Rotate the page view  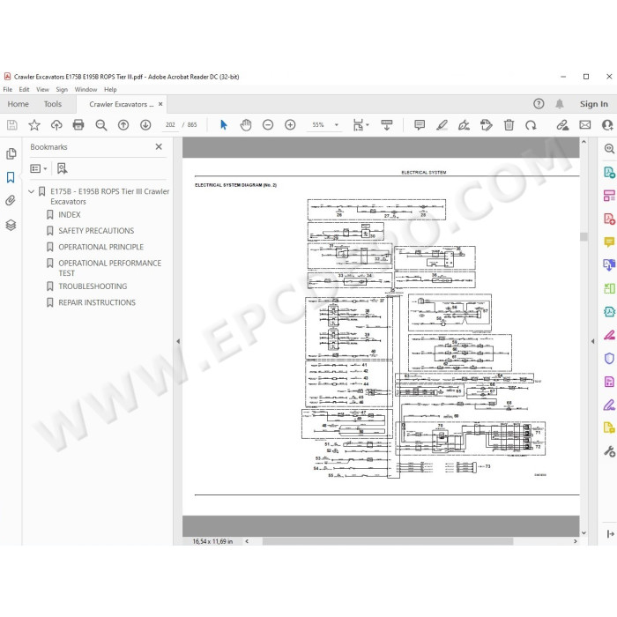click(531, 125)
